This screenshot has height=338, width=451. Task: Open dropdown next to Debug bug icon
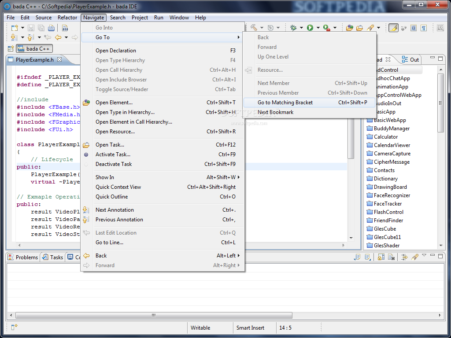pos(301,28)
